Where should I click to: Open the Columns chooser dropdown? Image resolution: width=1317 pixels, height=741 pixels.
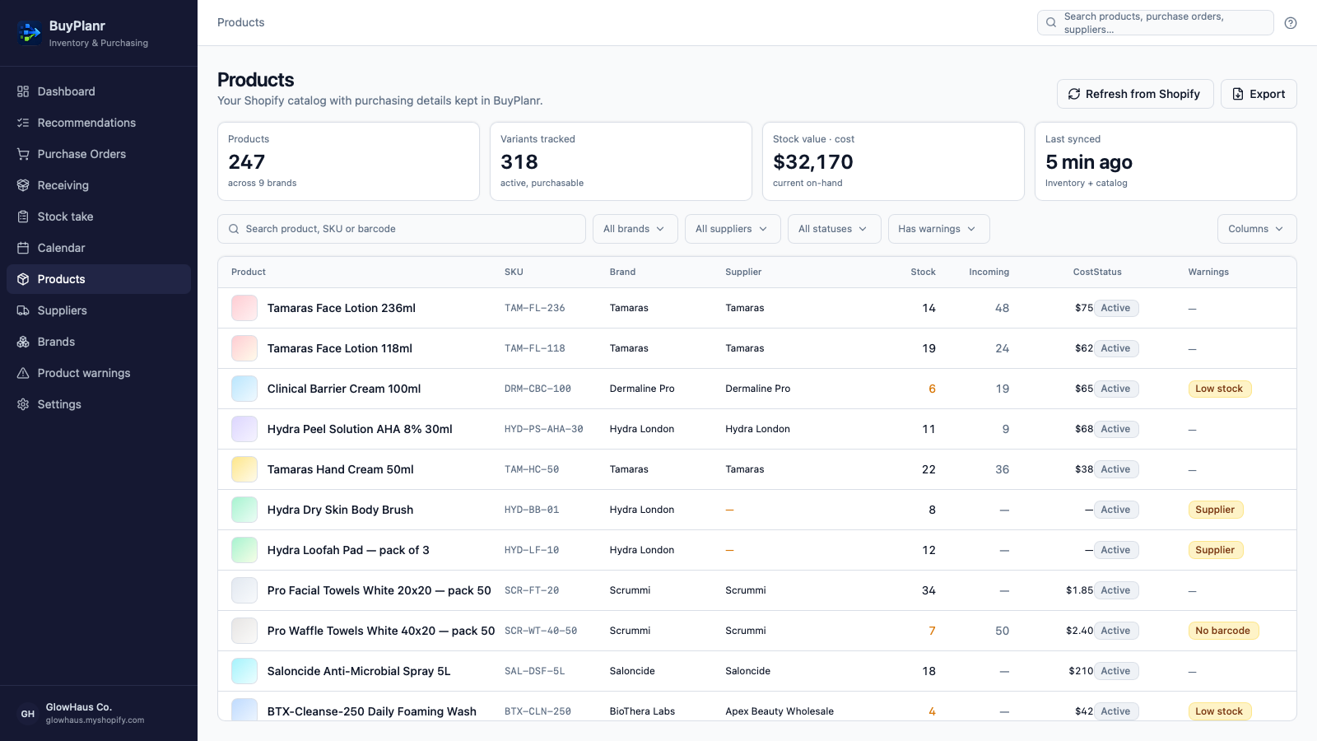click(x=1257, y=229)
